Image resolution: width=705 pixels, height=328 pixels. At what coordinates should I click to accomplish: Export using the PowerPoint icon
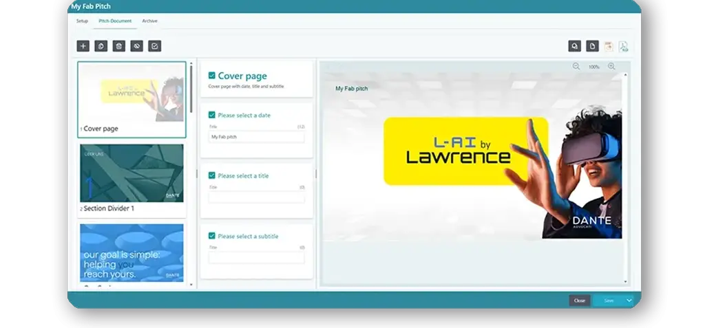608,46
